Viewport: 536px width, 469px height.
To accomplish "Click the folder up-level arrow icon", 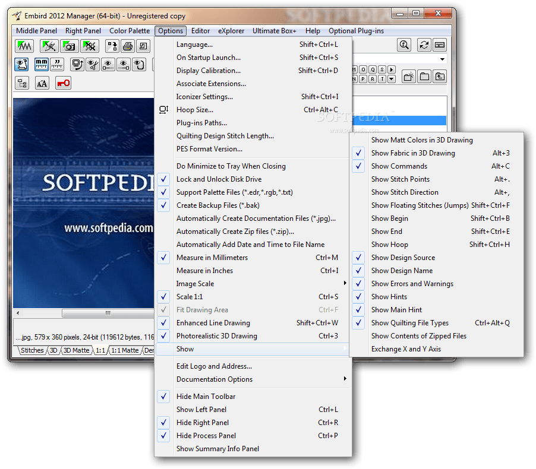I will (x=440, y=77).
